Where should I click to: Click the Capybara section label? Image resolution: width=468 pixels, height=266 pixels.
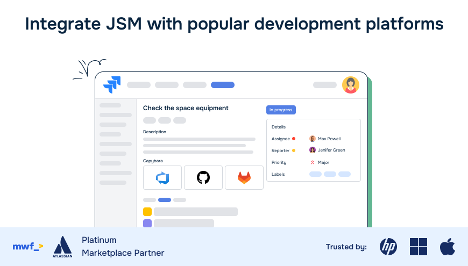153,161
